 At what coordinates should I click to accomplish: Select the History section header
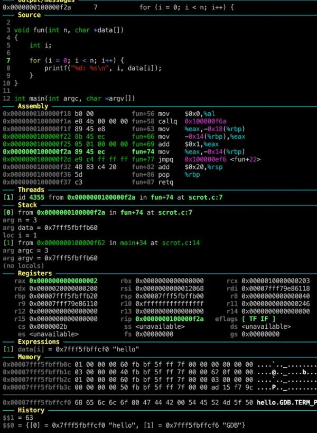[31, 410]
